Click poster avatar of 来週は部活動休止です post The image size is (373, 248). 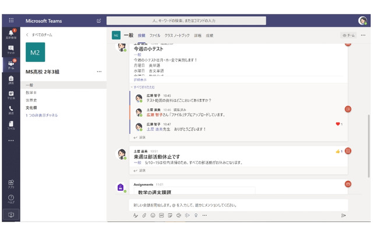tap(122, 154)
